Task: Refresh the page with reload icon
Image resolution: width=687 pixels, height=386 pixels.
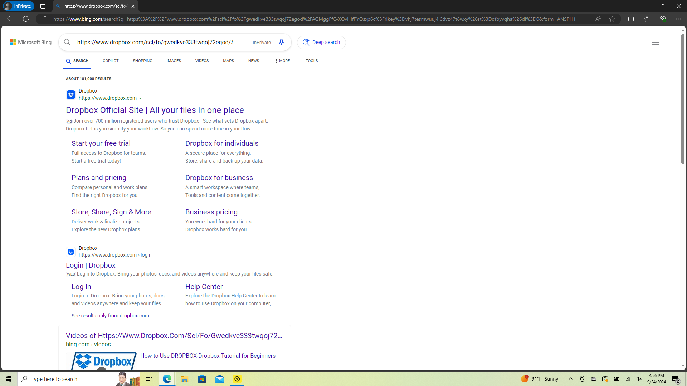Action: (26, 19)
